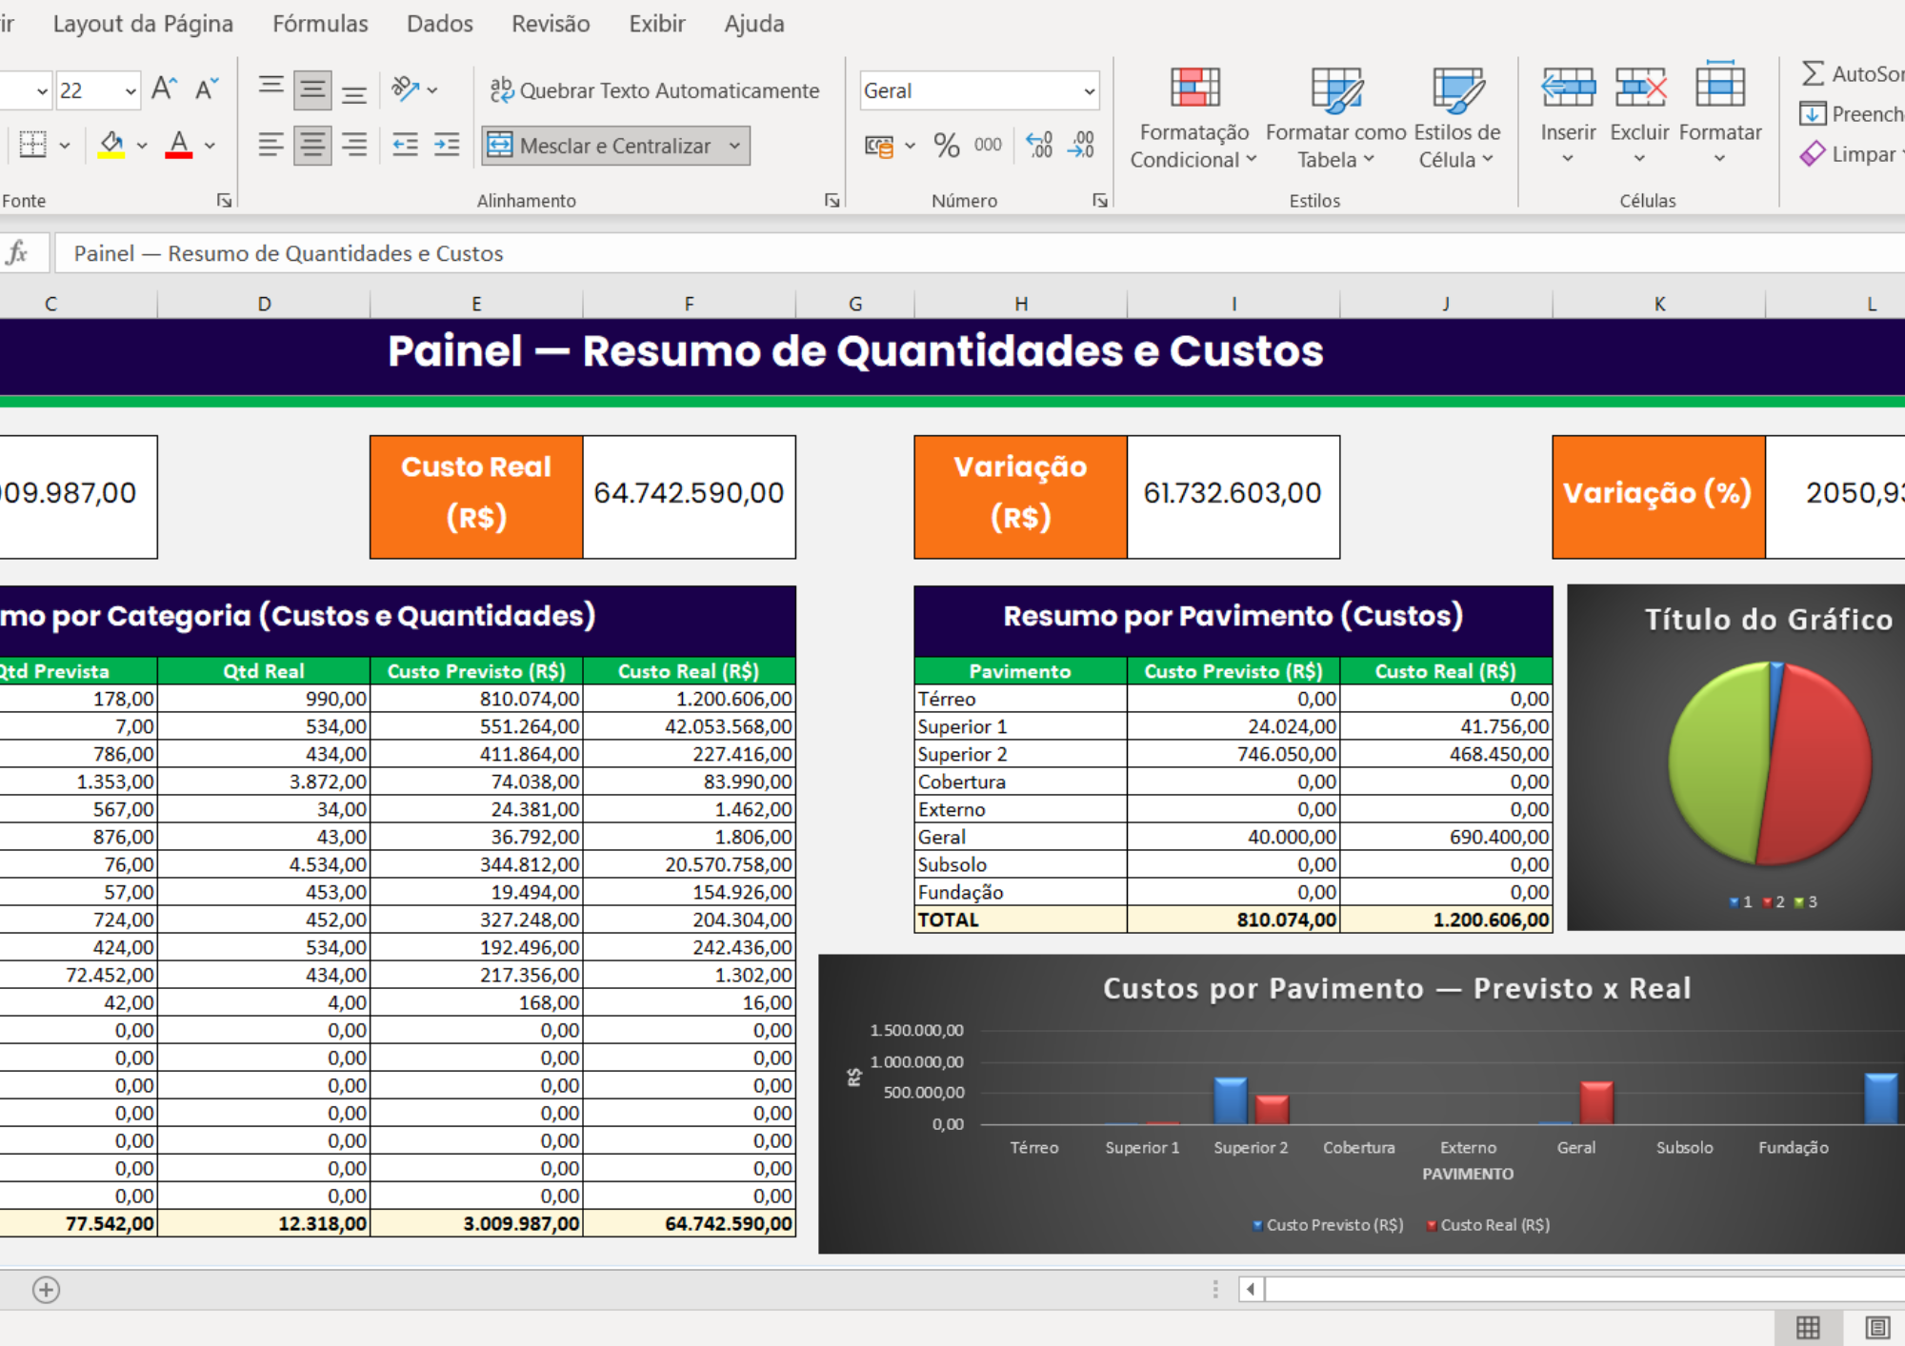Add new sheet with plus icon
Image resolution: width=1905 pixels, height=1346 pixels.
(x=46, y=1290)
